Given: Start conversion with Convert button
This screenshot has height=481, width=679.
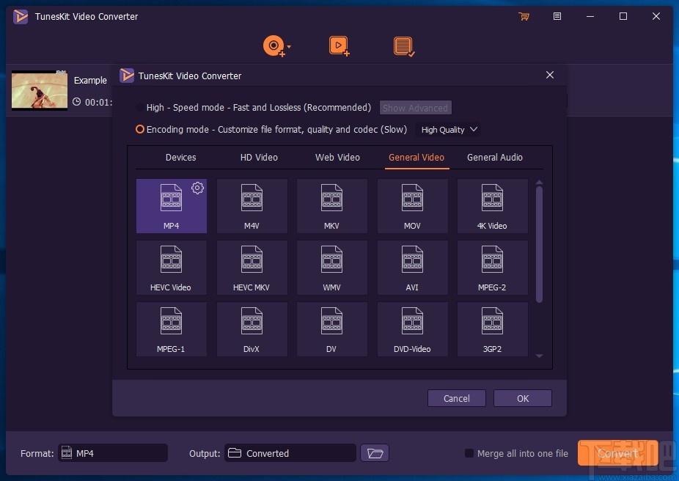Looking at the screenshot, I should point(618,453).
